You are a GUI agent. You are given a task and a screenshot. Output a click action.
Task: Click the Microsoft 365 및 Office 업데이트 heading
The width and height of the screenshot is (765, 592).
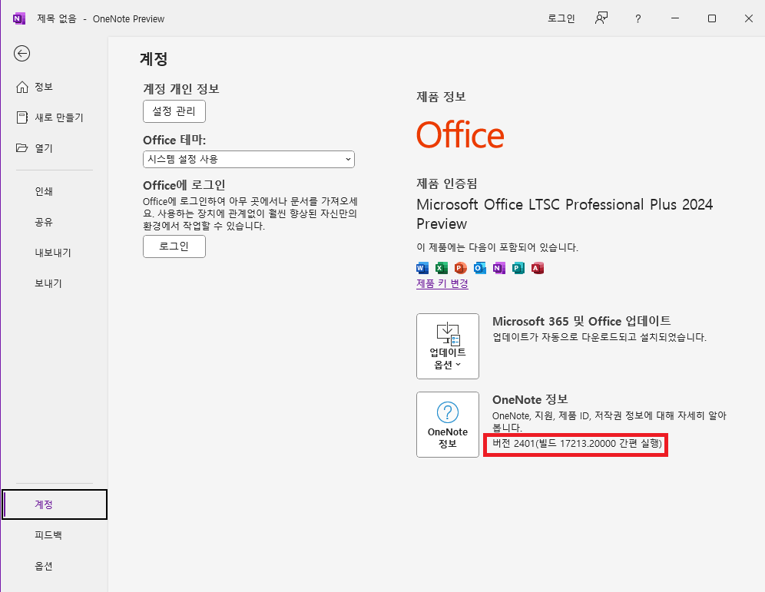click(x=581, y=321)
